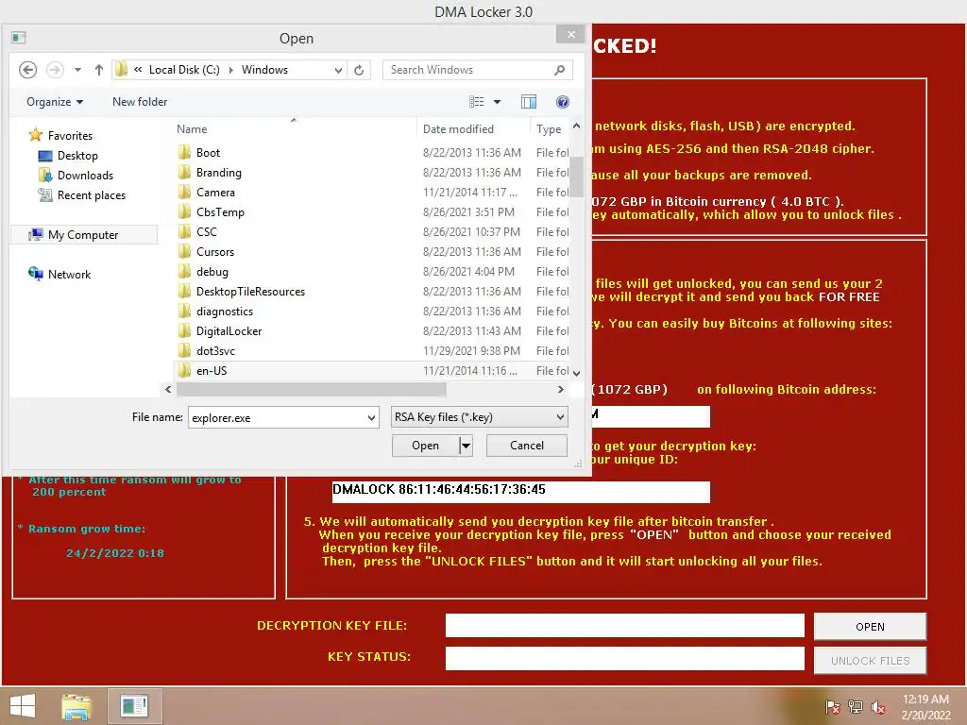Viewport: 967px width, 725px height.
Task: Click Local Disk (C:) in the address path
Action: click(x=184, y=70)
